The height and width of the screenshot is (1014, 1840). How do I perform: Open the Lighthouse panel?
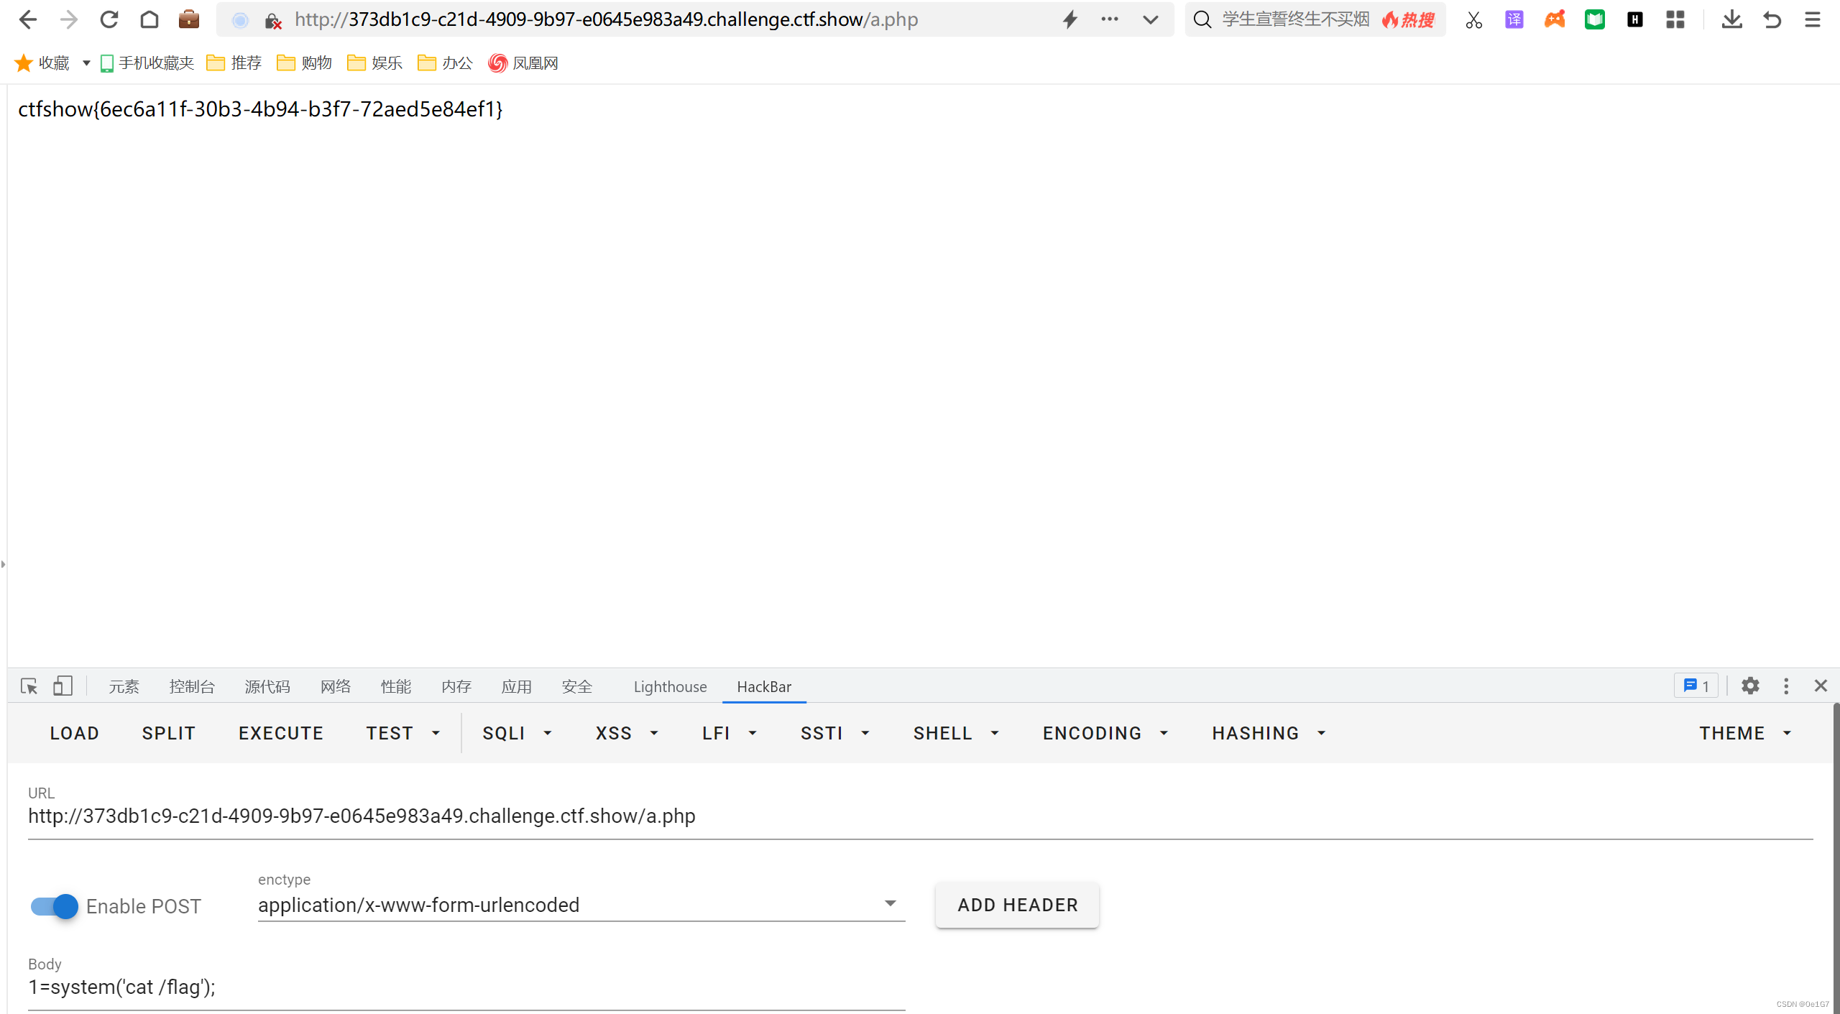[669, 686]
